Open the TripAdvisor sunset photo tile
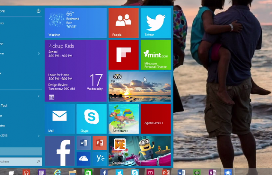Screen dimensions: 272x175 pos(139,86)
